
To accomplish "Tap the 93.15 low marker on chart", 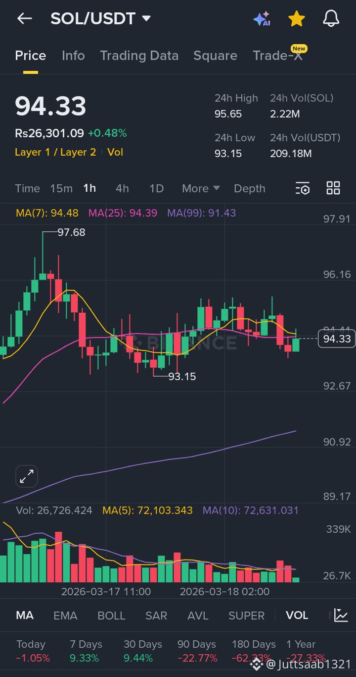I will (x=182, y=377).
